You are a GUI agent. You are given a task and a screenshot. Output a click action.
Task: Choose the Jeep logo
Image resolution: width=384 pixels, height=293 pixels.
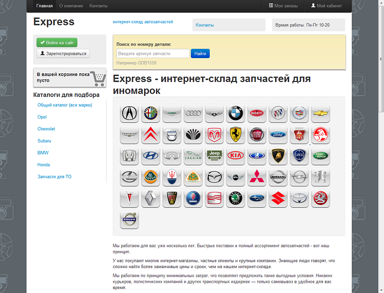click(214, 156)
